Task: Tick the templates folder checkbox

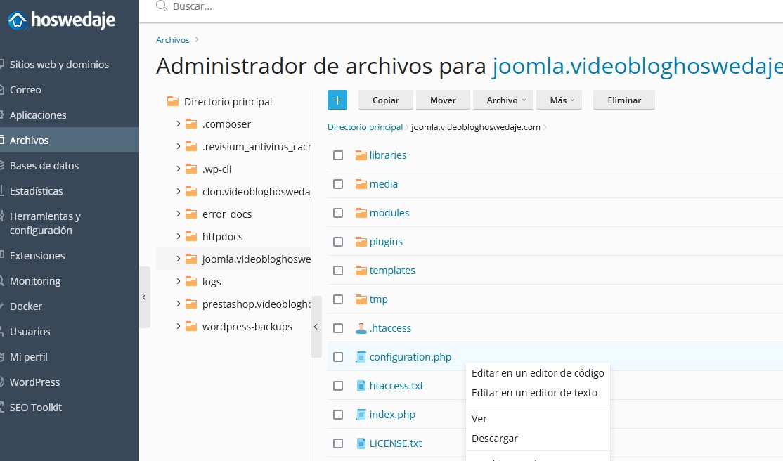Action: coord(338,271)
